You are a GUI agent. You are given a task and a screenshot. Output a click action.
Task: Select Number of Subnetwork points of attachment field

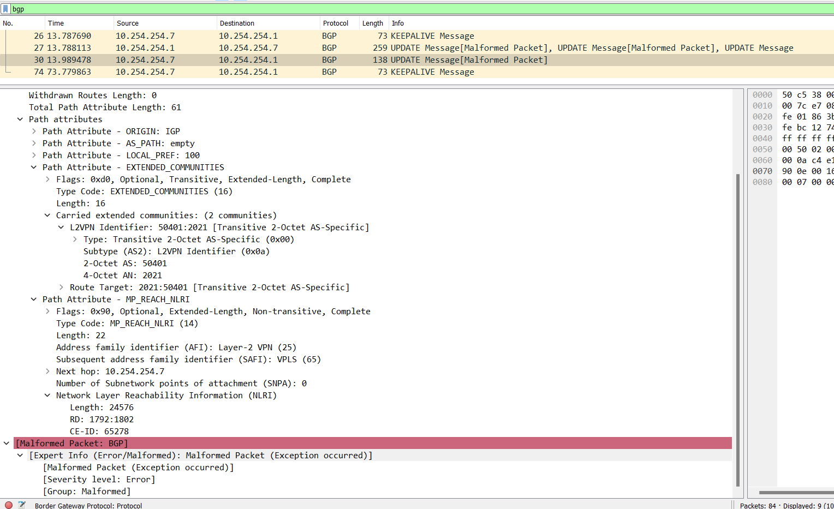[181, 384]
